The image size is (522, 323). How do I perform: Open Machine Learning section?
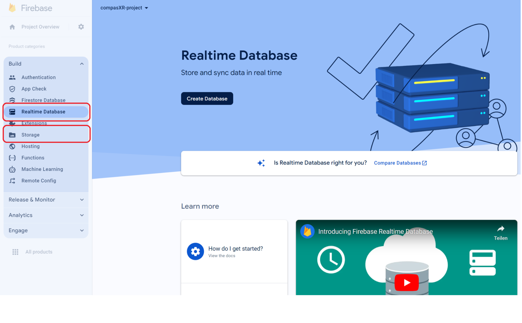pos(42,169)
